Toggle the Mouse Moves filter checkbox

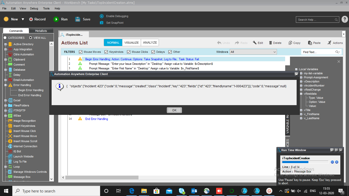click(81, 52)
